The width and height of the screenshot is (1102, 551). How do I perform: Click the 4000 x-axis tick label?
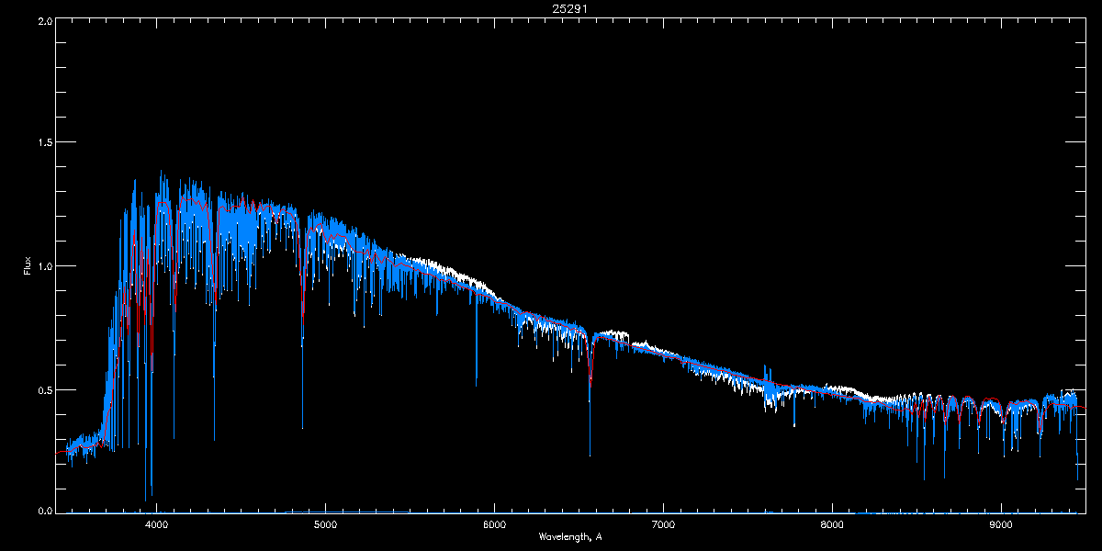tap(156, 525)
